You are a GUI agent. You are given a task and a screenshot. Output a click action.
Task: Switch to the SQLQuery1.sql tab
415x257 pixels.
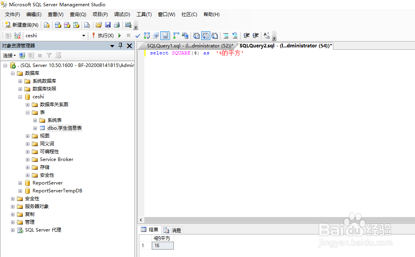190,46
